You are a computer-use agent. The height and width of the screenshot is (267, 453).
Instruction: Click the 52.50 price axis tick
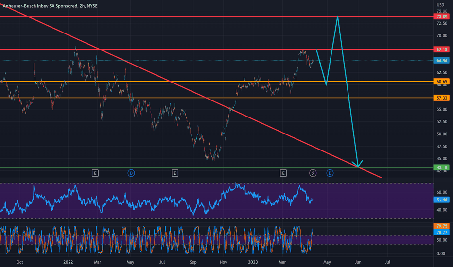click(442, 122)
